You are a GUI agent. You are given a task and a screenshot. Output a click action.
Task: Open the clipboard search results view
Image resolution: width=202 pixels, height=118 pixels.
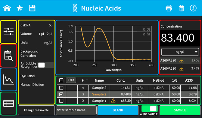[x=8, y=56]
